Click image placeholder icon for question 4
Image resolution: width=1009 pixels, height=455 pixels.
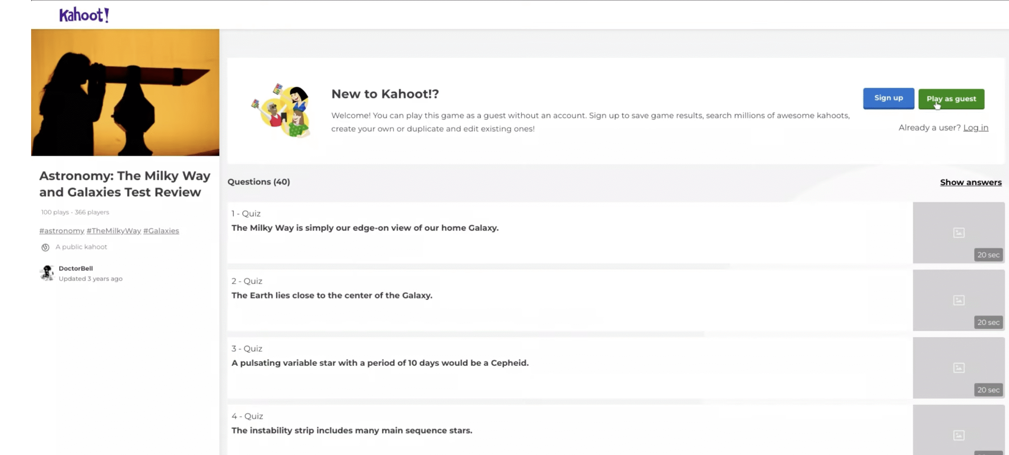click(959, 435)
